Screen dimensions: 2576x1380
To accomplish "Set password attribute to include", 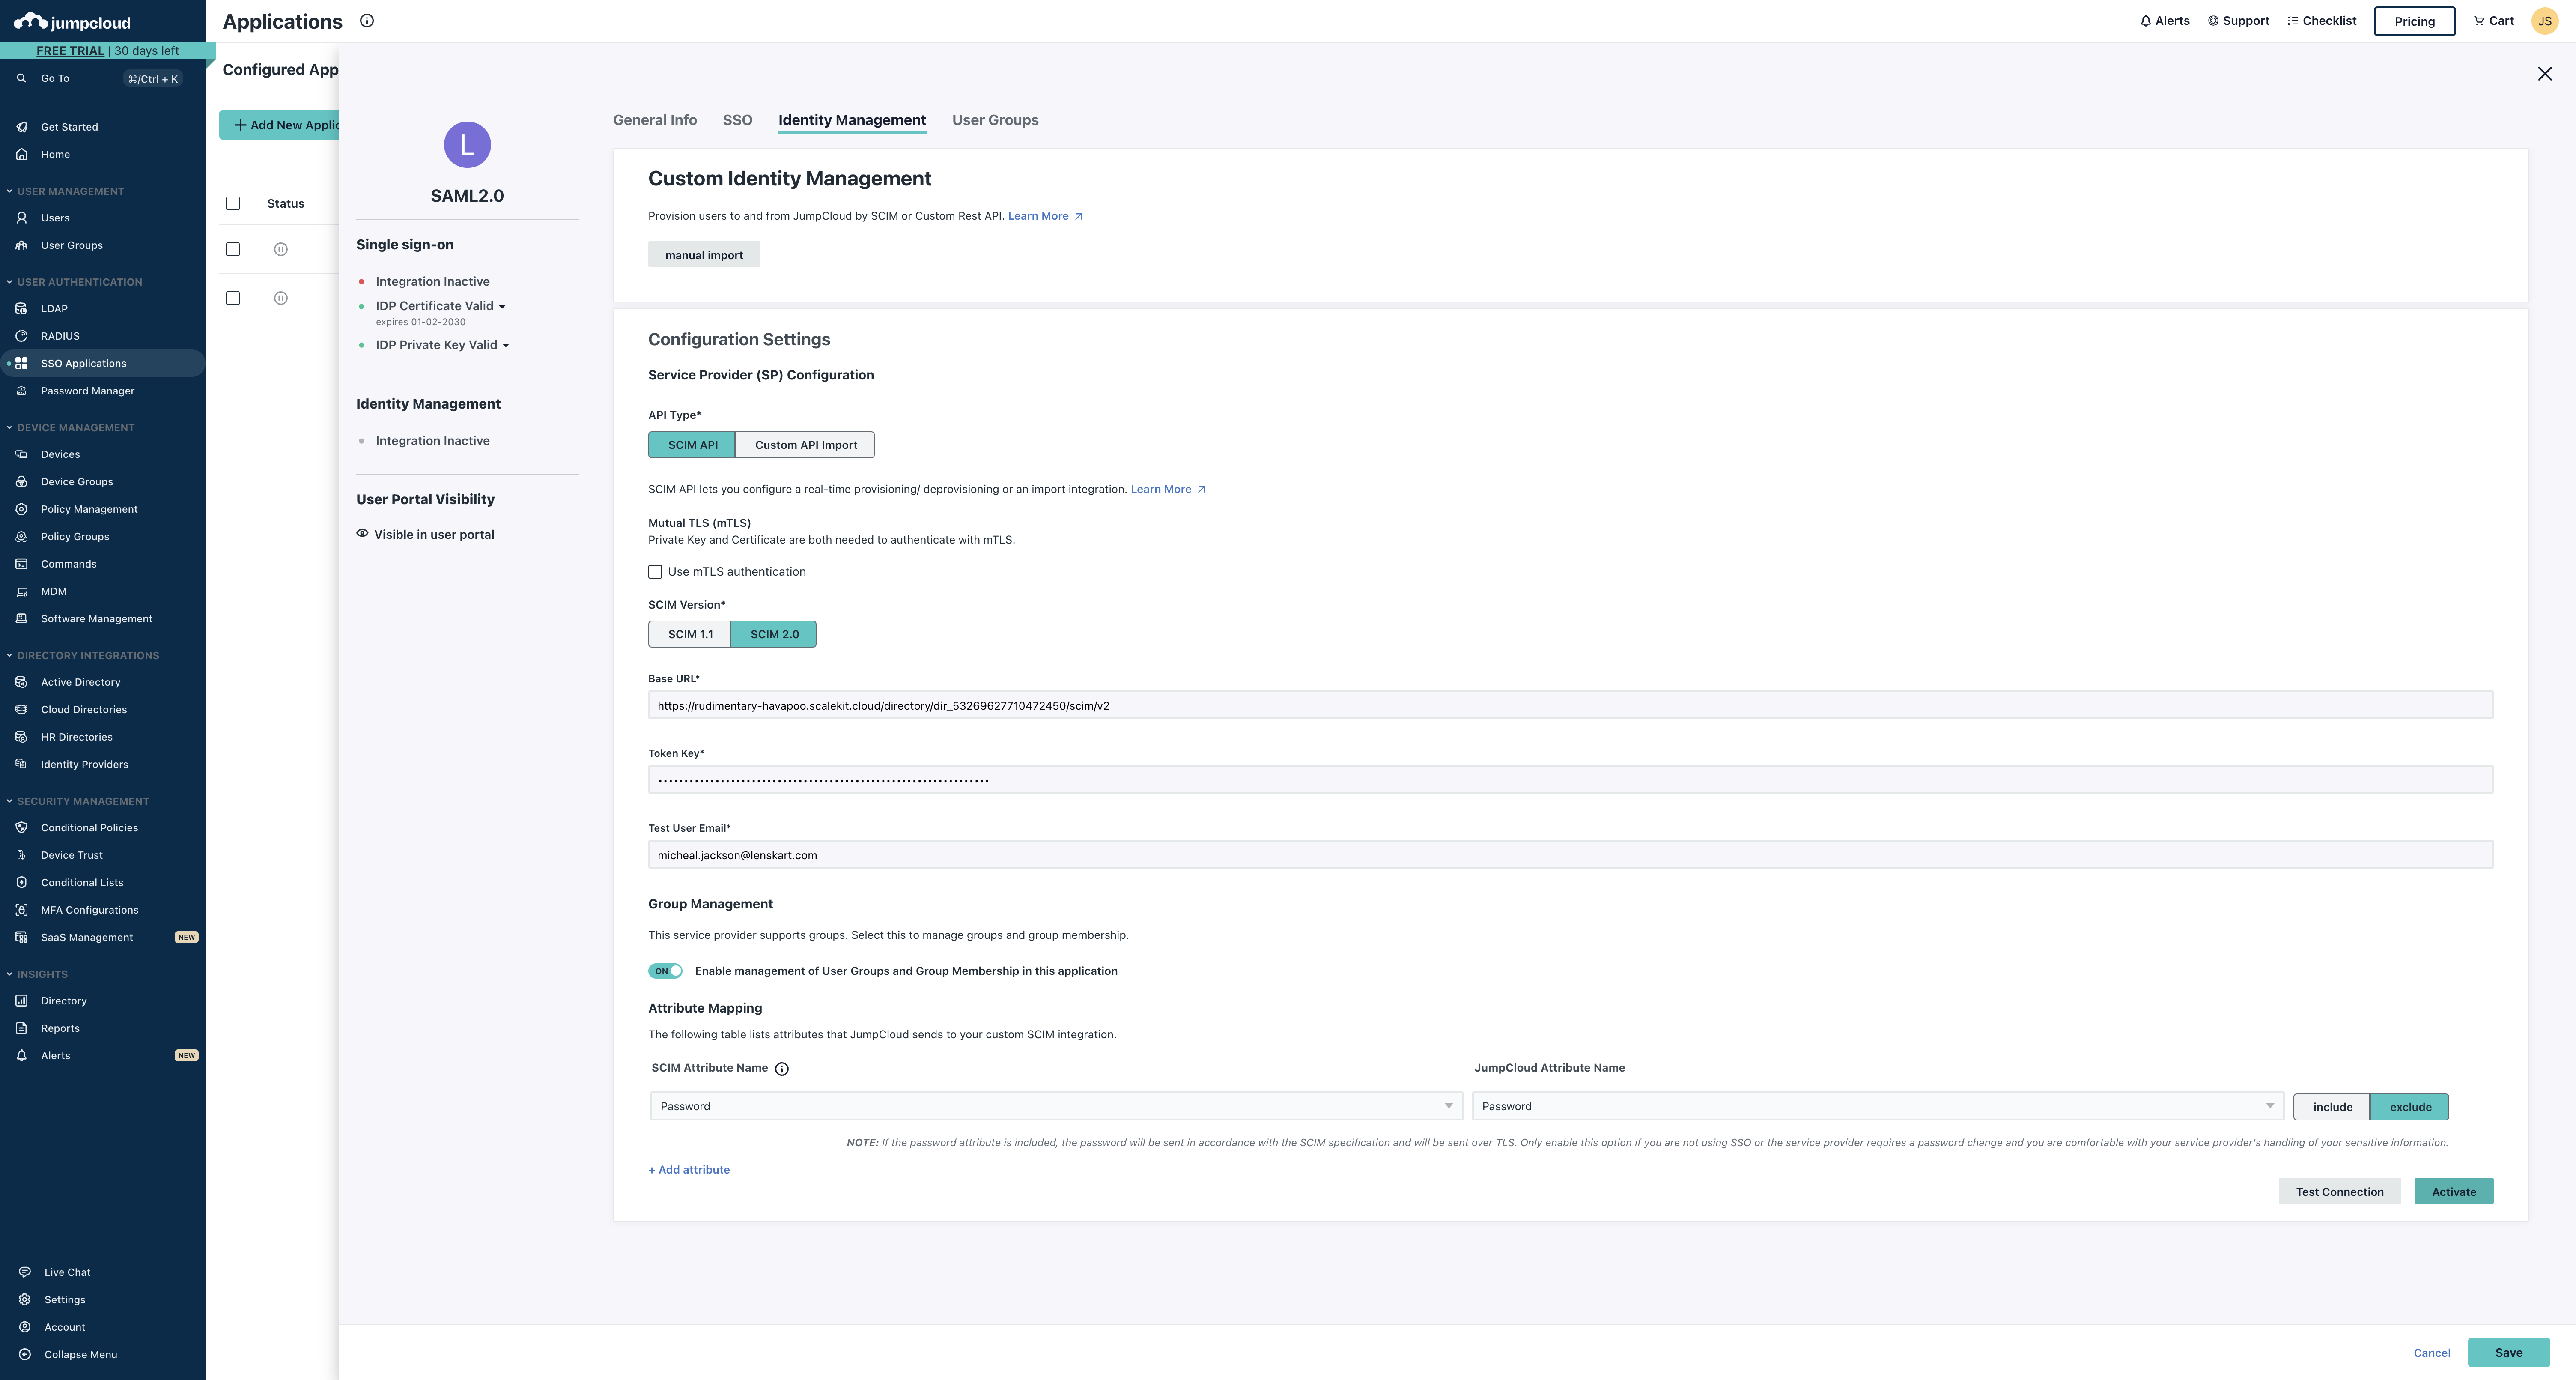I will pyautogui.click(x=2332, y=1107).
